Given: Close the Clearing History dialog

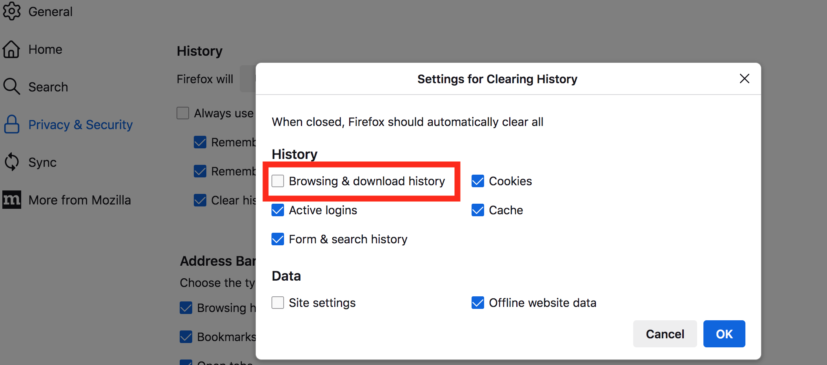Looking at the screenshot, I should point(744,78).
